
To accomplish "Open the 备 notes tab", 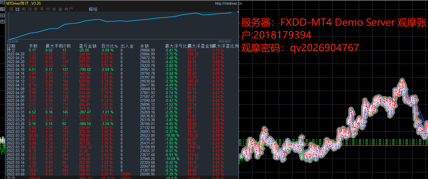I will [x=60, y=9].
